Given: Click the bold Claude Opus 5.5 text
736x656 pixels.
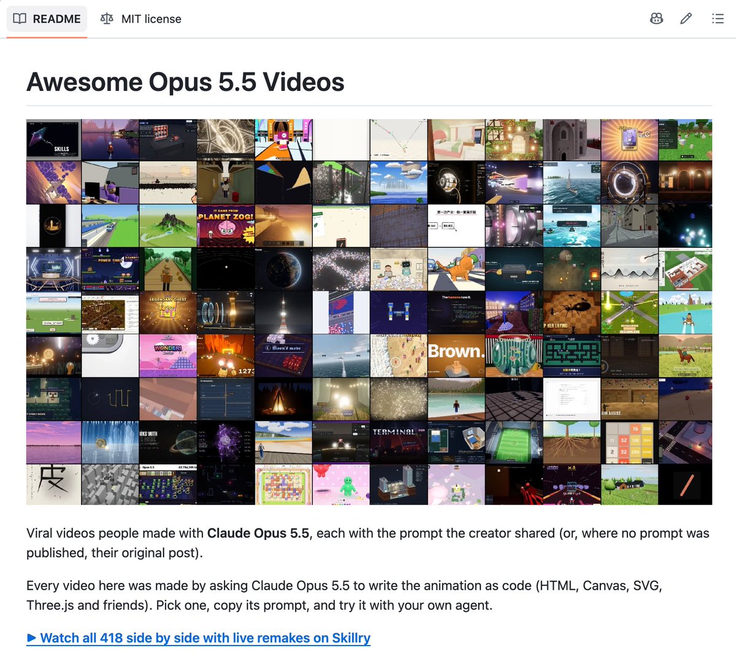Looking at the screenshot, I should click(258, 533).
